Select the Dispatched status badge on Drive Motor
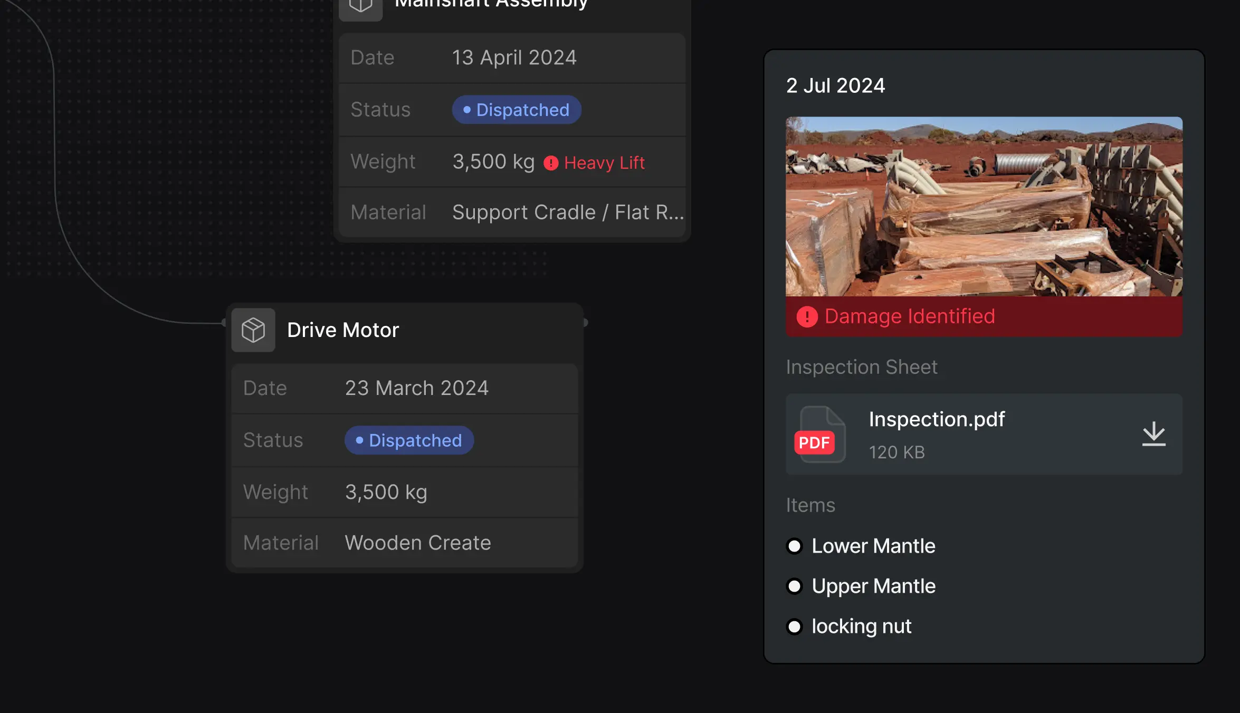Viewport: 1240px width, 713px height. click(409, 440)
